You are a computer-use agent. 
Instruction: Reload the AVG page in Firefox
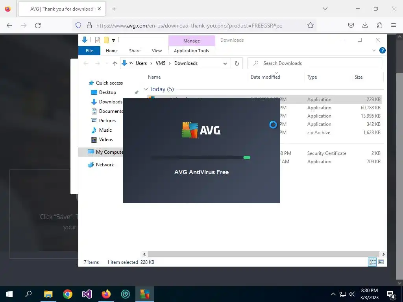tap(38, 25)
